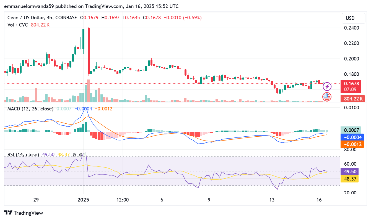Click the 49.50 RSI value in legend

48,155
